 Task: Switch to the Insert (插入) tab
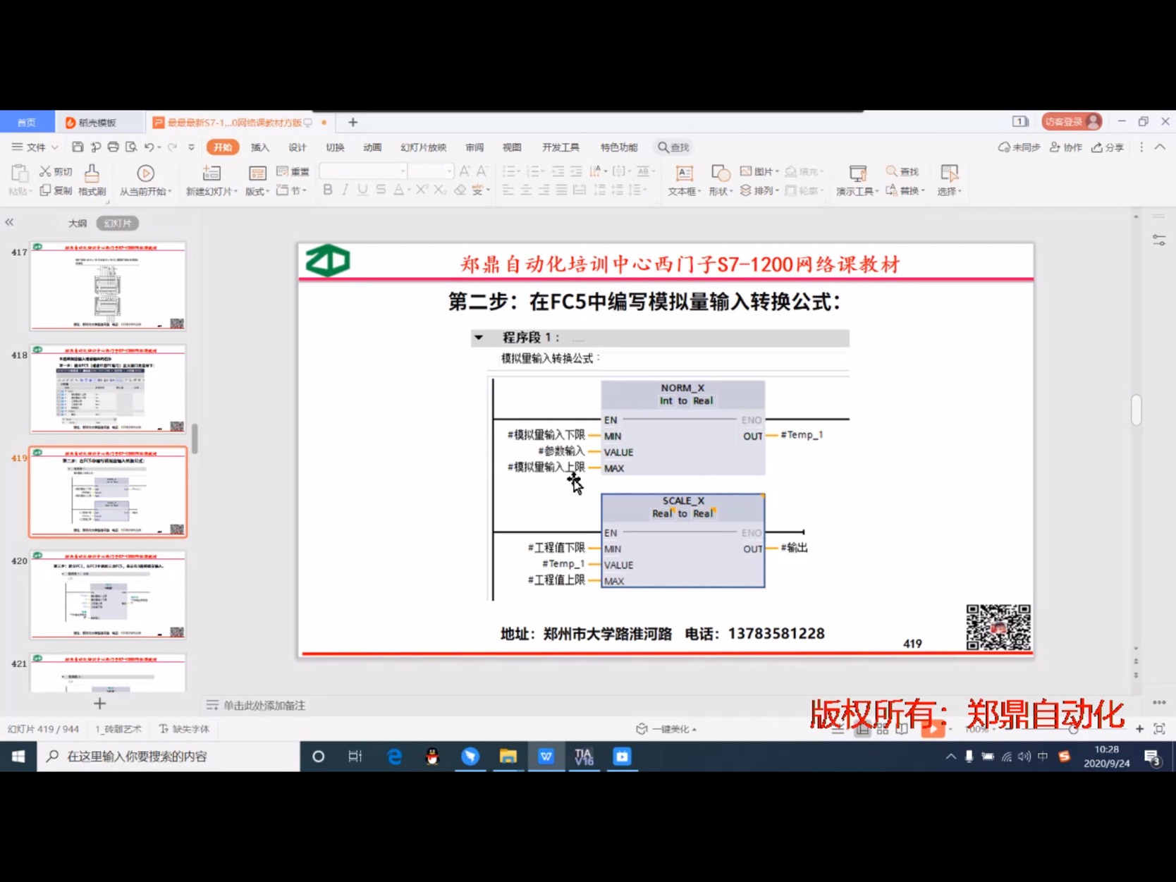tap(260, 147)
